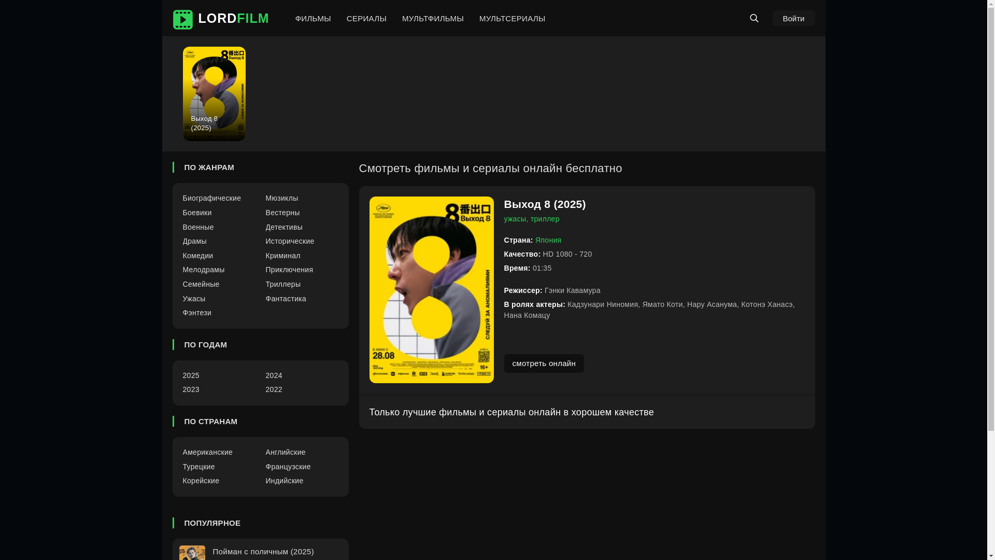Image resolution: width=995 pixels, height=560 pixels.
Task: Select the Мелодрамы genre
Action: click(203, 270)
